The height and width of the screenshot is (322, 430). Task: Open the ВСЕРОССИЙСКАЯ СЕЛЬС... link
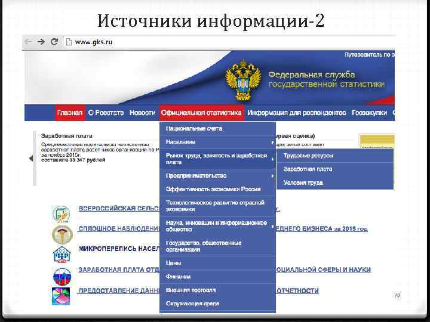119,208
